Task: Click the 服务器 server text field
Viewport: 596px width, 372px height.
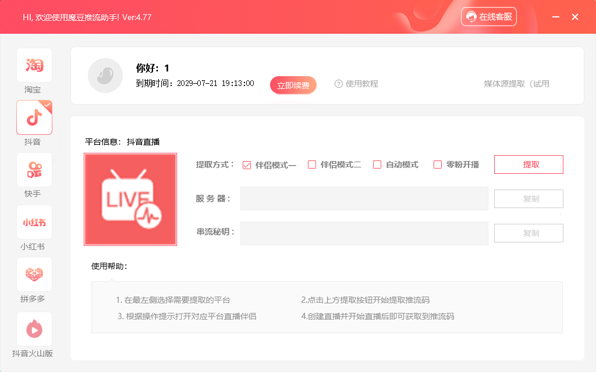Action: [364, 199]
